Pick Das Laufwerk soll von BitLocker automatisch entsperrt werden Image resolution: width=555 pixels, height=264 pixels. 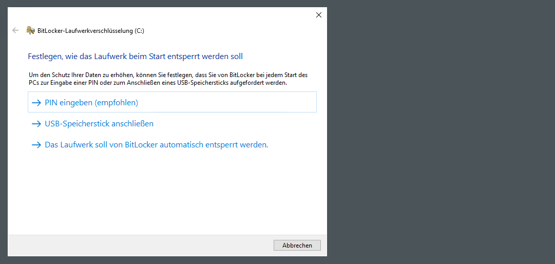coord(150,145)
